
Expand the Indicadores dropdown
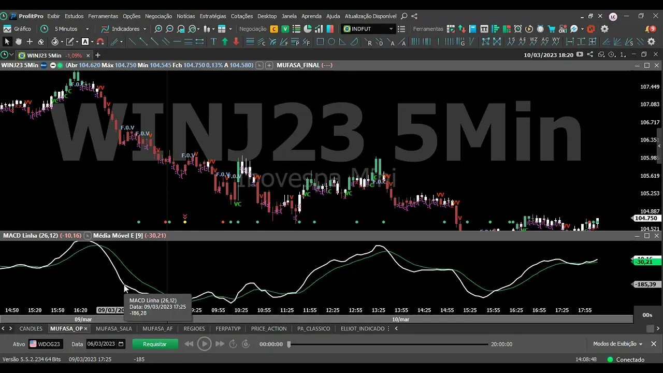[144, 29]
